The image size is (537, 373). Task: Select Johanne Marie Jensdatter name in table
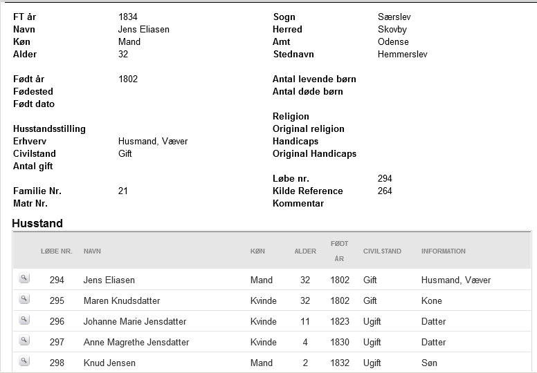click(135, 321)
